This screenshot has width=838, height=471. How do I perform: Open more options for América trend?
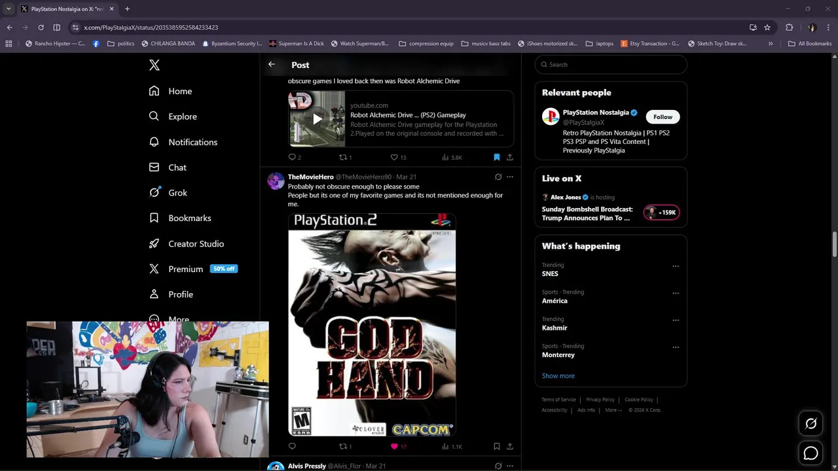click(x=676, y=293)
